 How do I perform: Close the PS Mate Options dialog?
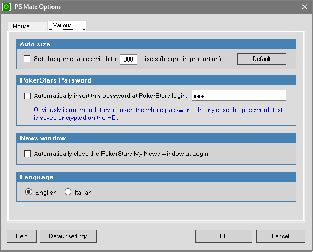[305, 7]
